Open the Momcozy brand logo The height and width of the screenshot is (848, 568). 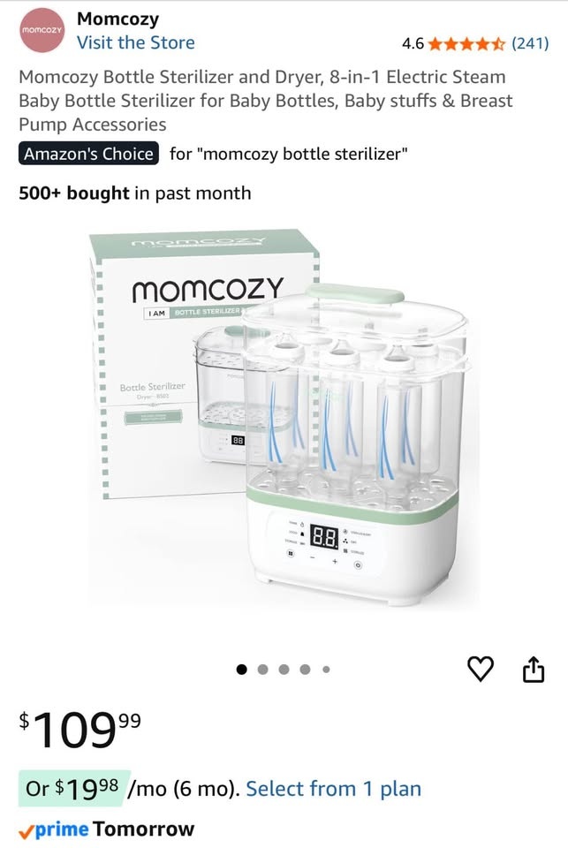[x=42, y=30]
